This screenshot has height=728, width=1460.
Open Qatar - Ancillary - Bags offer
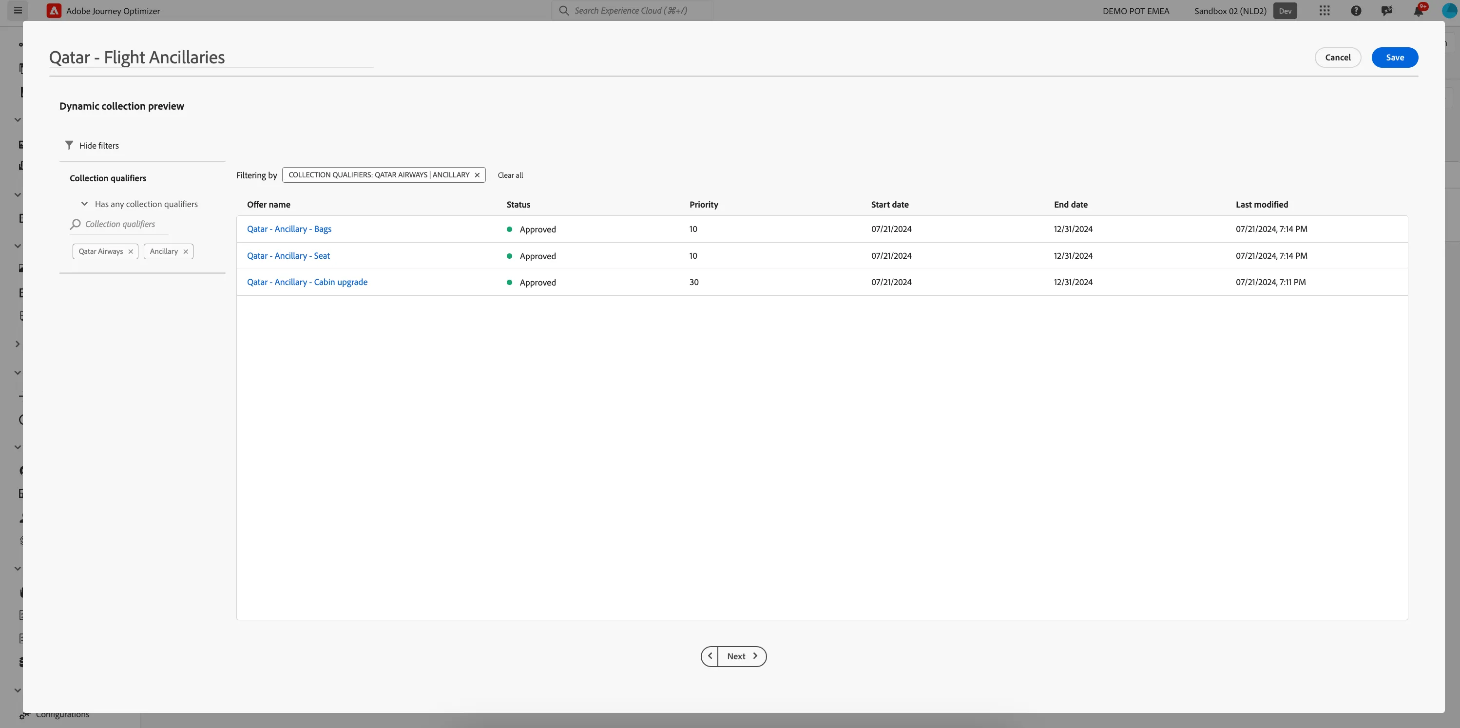click(289, 229)
